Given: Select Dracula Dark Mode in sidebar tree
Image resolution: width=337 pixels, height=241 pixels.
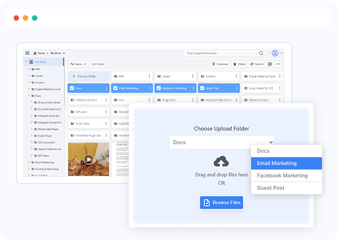Looking at the screenshot, I should coord(49,103).
